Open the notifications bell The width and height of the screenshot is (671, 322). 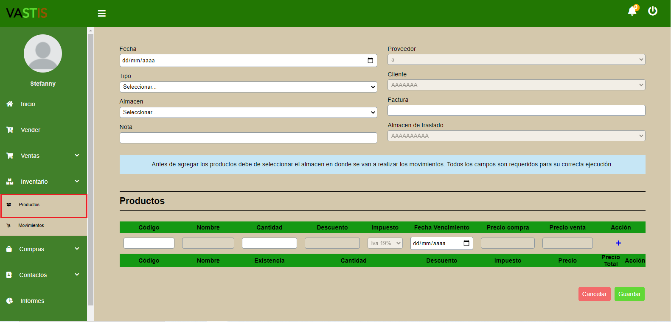pos(632,11)
